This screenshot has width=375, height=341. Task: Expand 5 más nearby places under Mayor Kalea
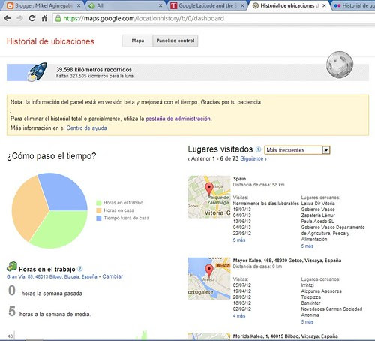[x=307, y=321]
